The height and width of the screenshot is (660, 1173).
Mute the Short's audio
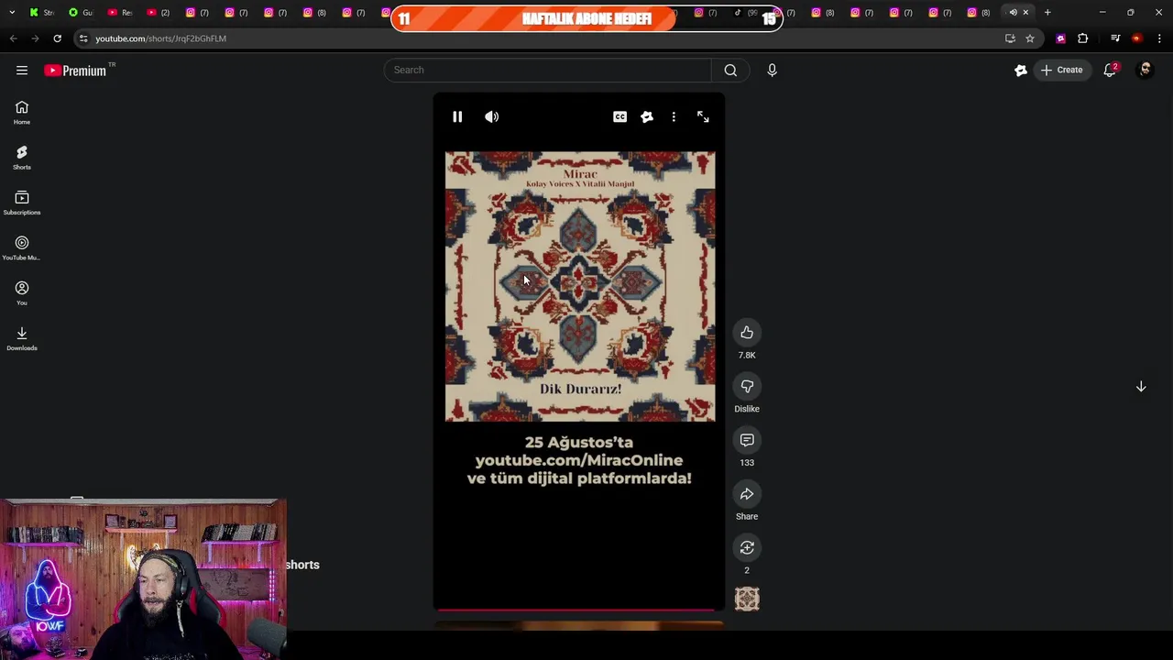[492, 116]
